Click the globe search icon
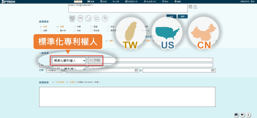Screen dimensions: 257x118 (x=73, y=18)
